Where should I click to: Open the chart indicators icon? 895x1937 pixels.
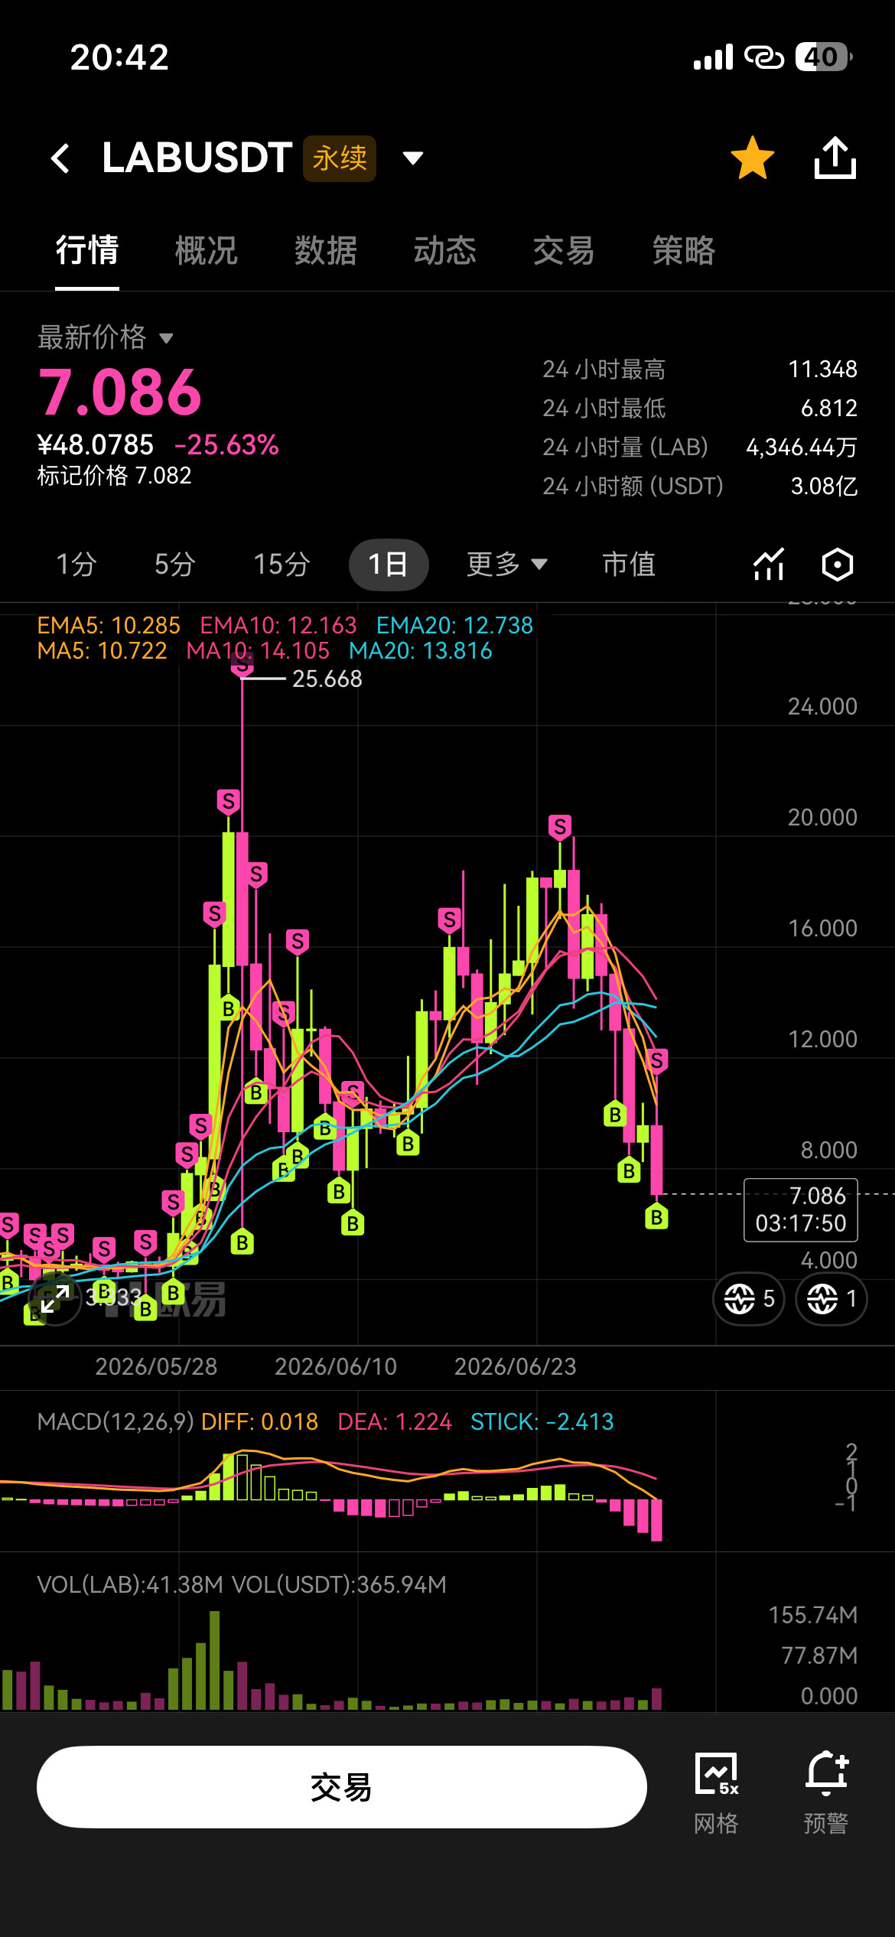point(769,565)
